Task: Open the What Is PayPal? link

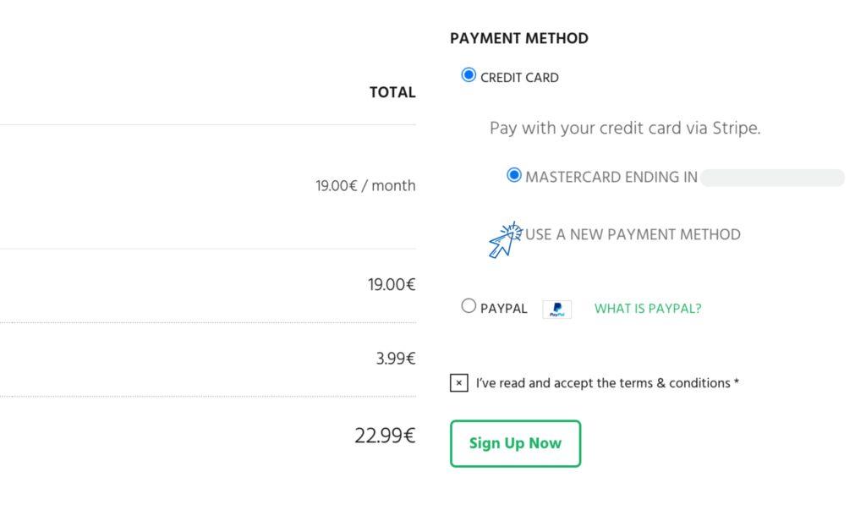Action: tap(648, 309)
